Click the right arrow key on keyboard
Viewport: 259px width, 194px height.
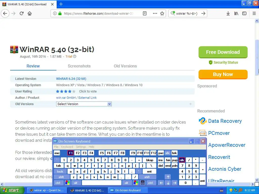[x=175, y=183]
